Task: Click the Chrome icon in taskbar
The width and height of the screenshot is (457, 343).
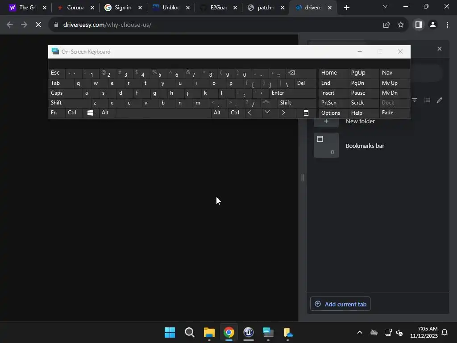Action: point(229,332)
